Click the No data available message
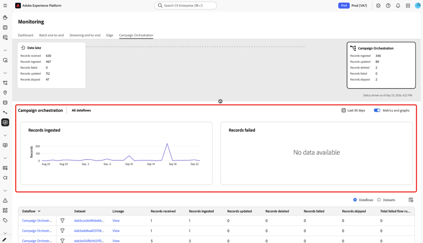The width and height of the screenshot is (423, 243). point(316,153)
